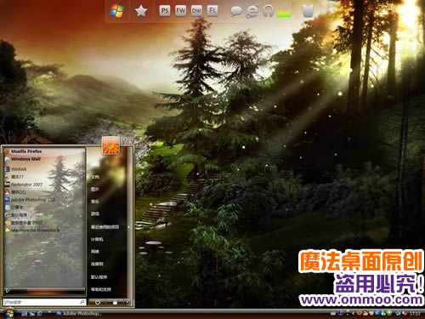This screenshot has height=319, width=425.
Task: Open the chat bubble icon in dock
Action: [x=236, y=11]
